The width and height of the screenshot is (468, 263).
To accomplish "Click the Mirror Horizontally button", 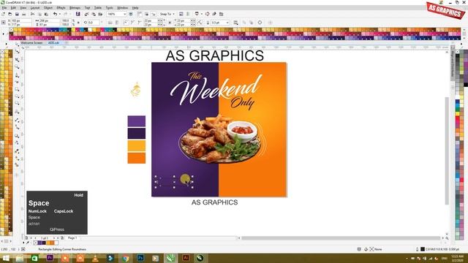I will [110, 23].
